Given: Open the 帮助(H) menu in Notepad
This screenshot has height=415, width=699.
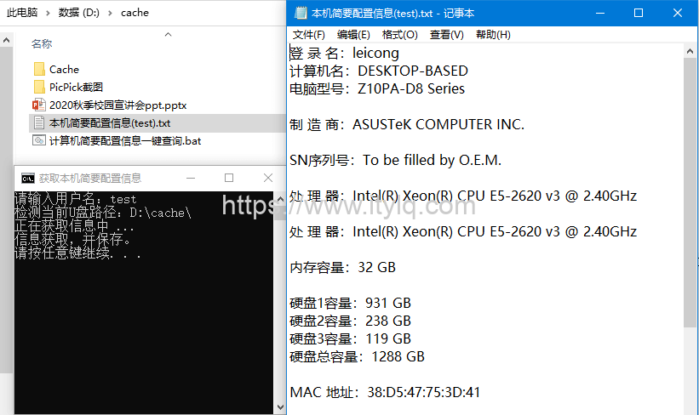Looking at the screenshot, I should pyautogui.click(x=493, y=35).
